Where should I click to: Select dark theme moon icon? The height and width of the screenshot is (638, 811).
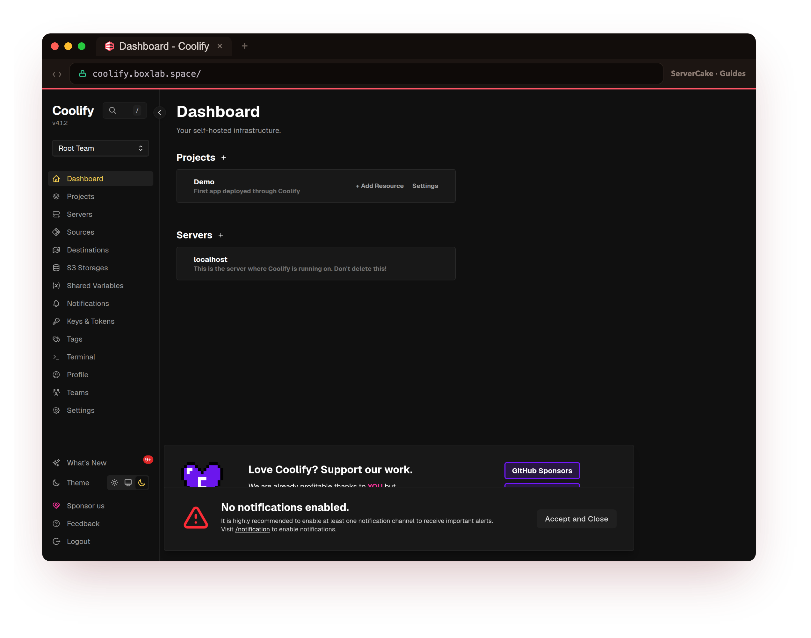click(142, 483)
